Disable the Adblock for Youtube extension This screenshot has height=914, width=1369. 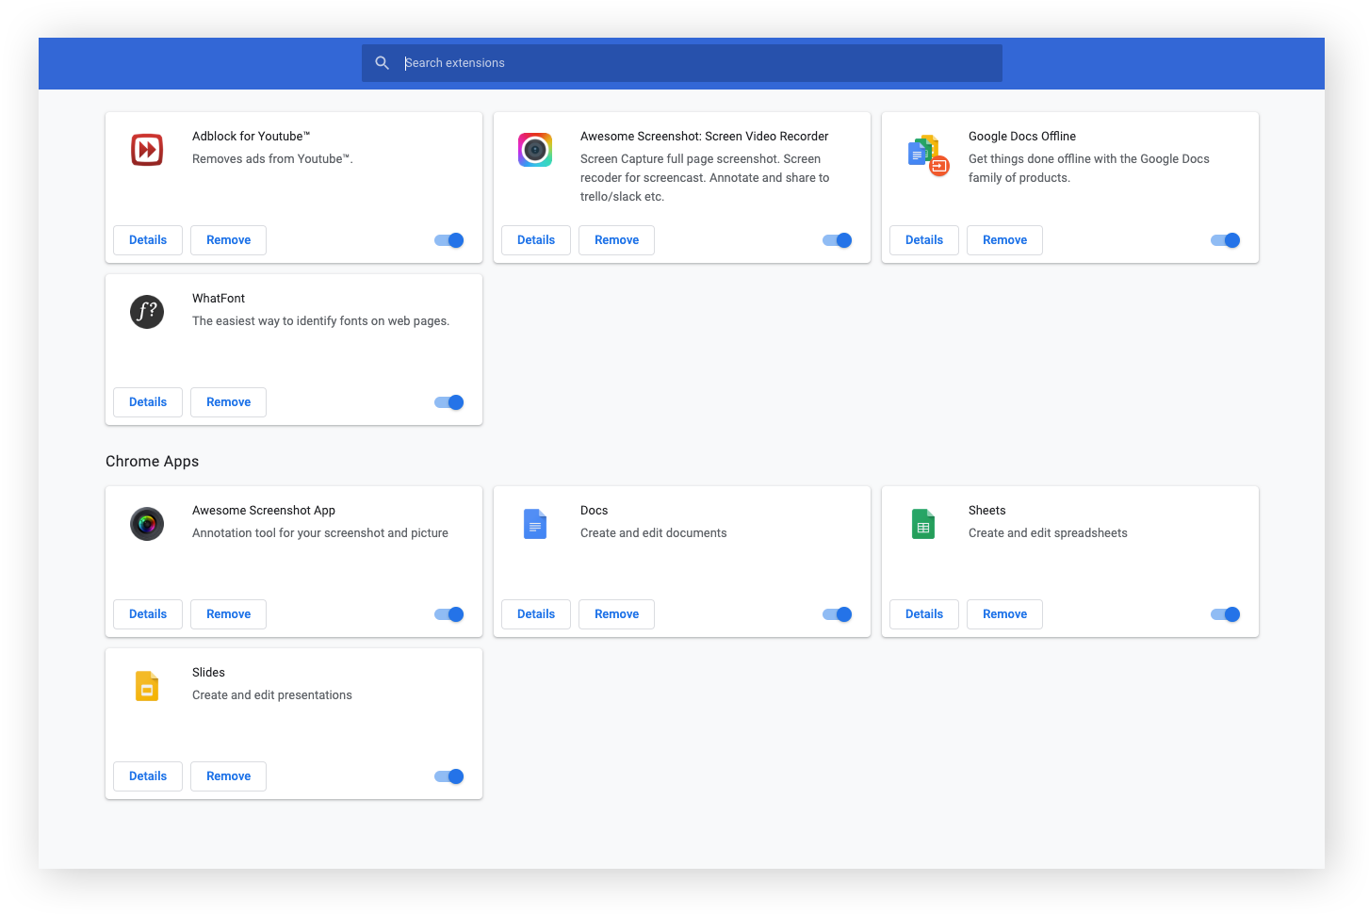pos(448,239)
